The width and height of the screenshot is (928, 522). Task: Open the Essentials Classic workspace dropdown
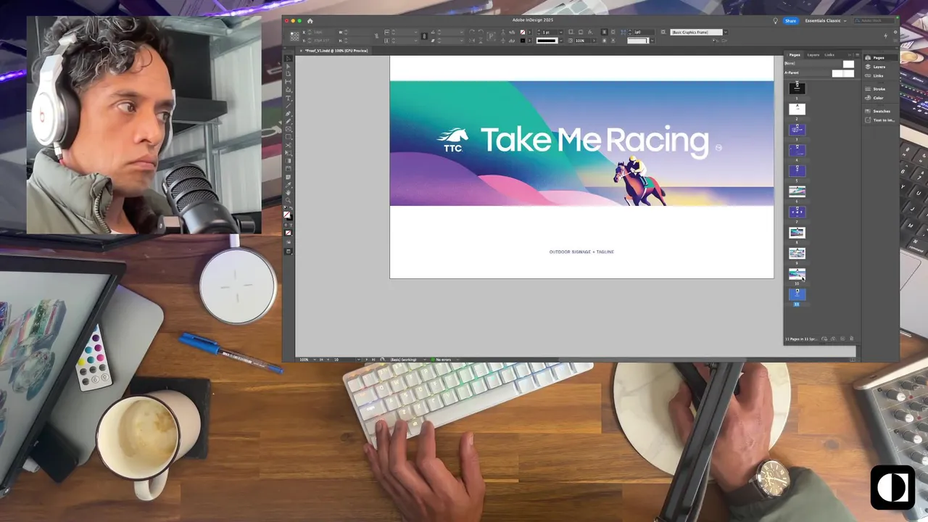click(x=825, y=20)
